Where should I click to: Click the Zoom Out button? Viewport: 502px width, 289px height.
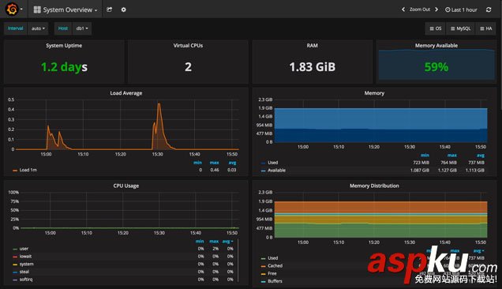click(420, 9)
